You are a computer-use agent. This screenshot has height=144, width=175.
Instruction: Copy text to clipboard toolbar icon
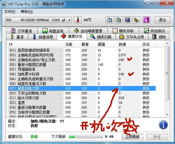click(109, 20)
